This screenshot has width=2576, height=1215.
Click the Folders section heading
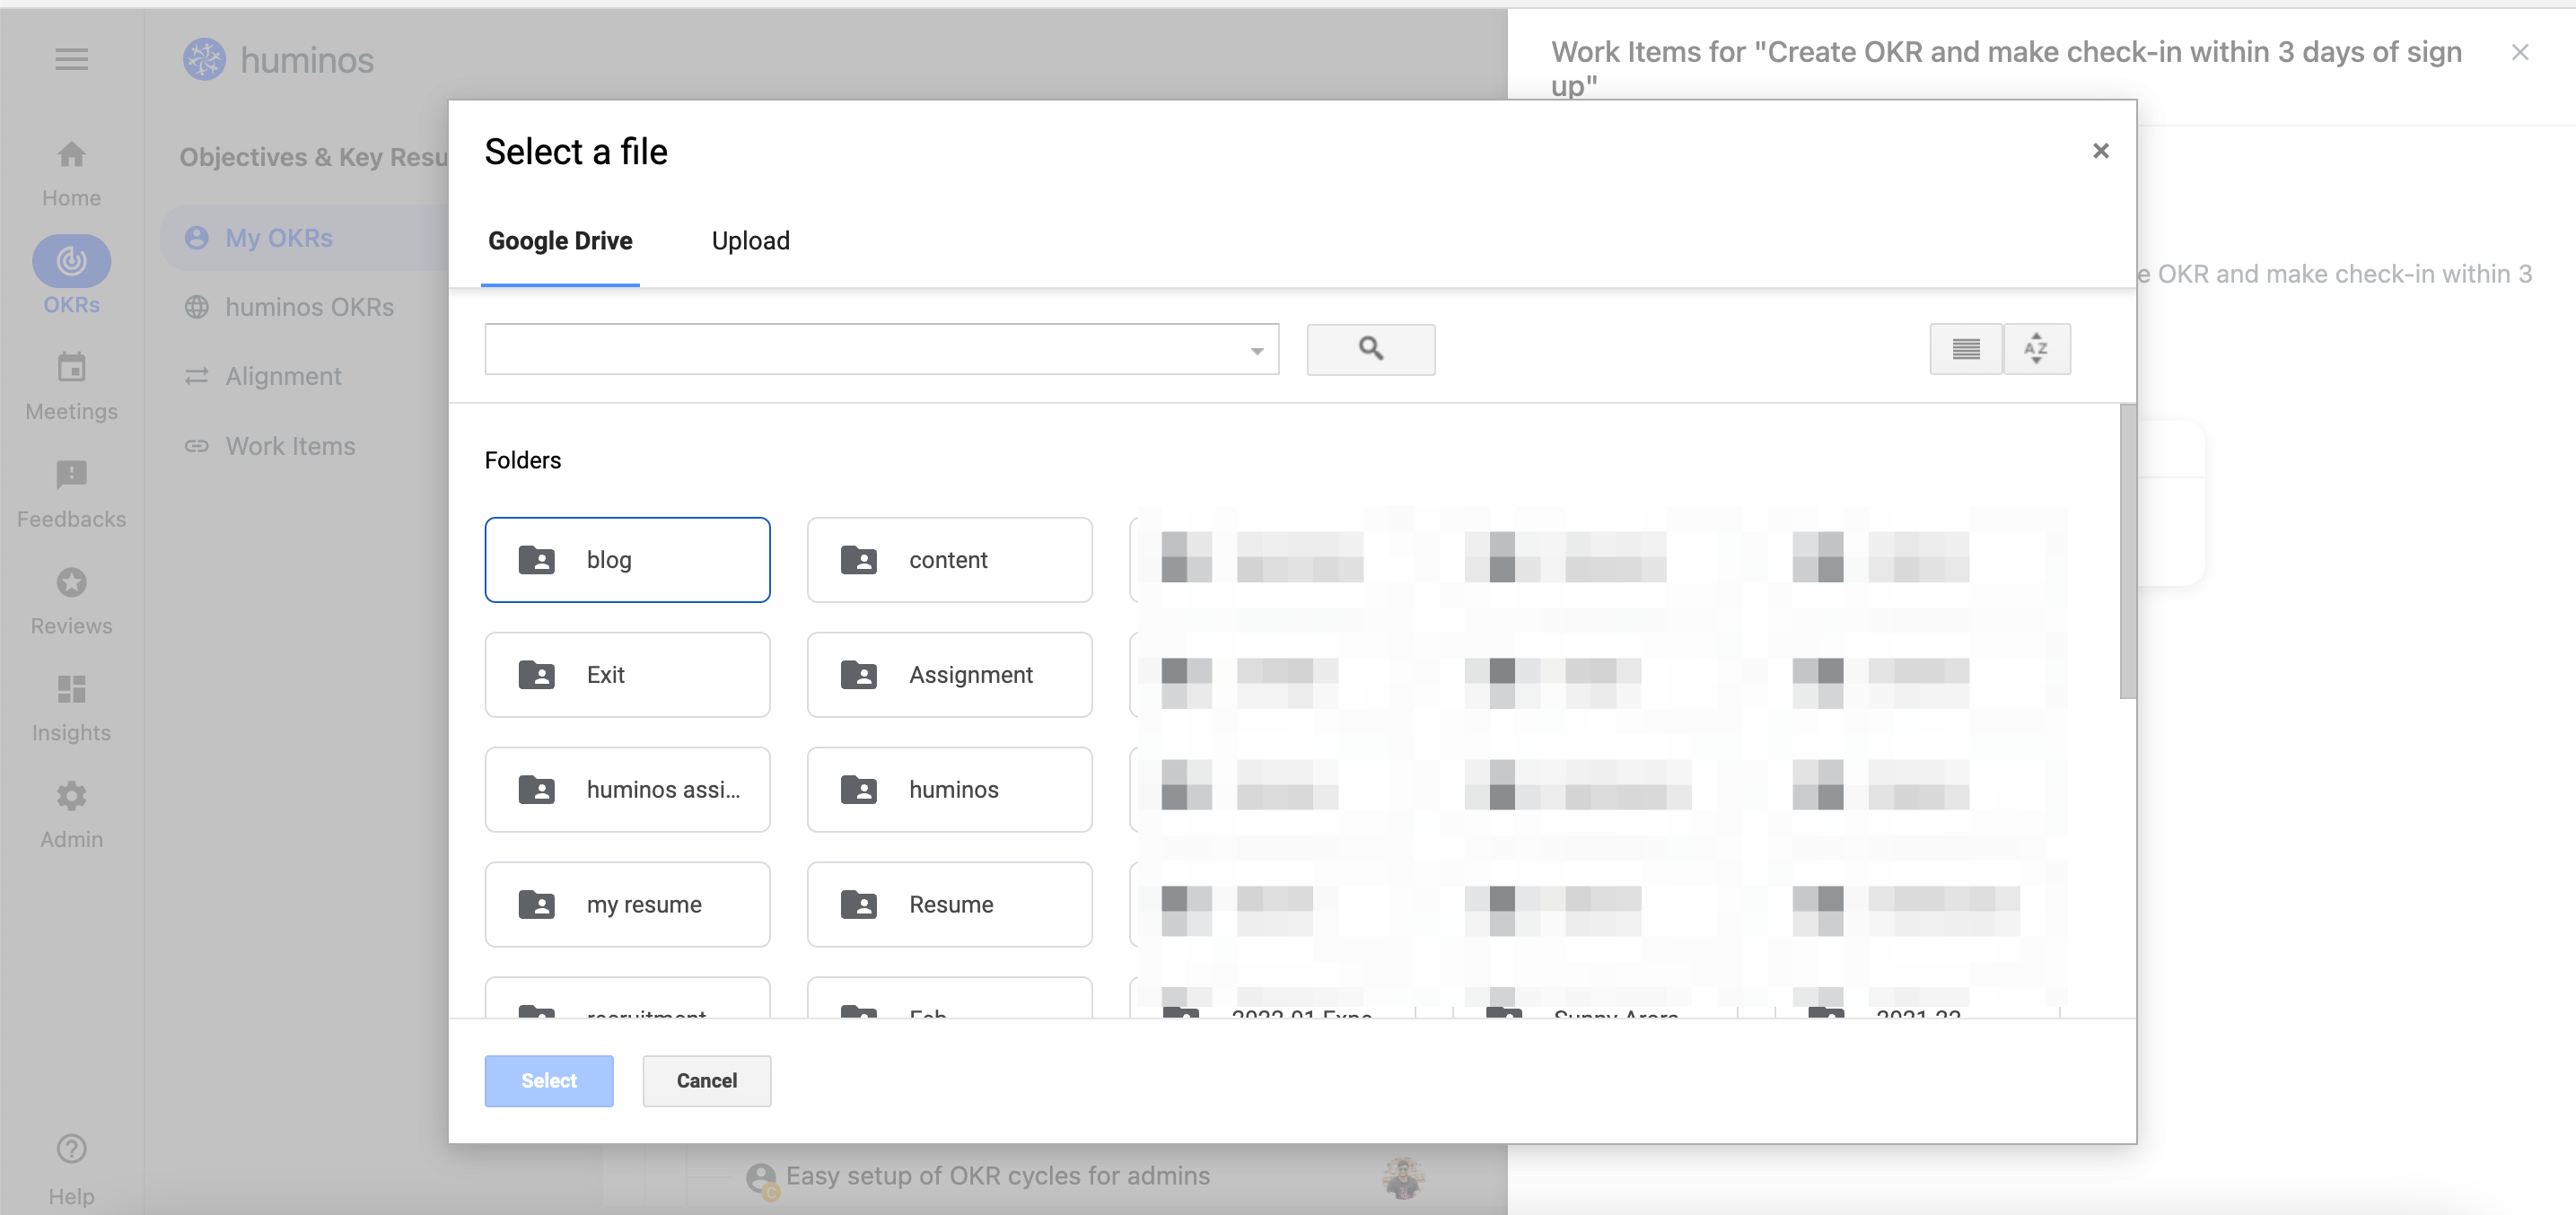point(523,460)
